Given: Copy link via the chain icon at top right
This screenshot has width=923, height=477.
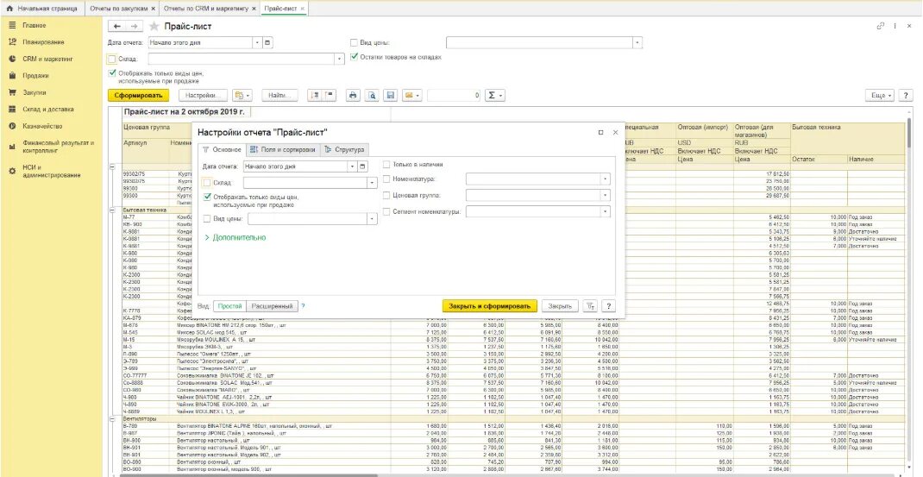Looking at the screenshot, I should click(x=881, y=26).
